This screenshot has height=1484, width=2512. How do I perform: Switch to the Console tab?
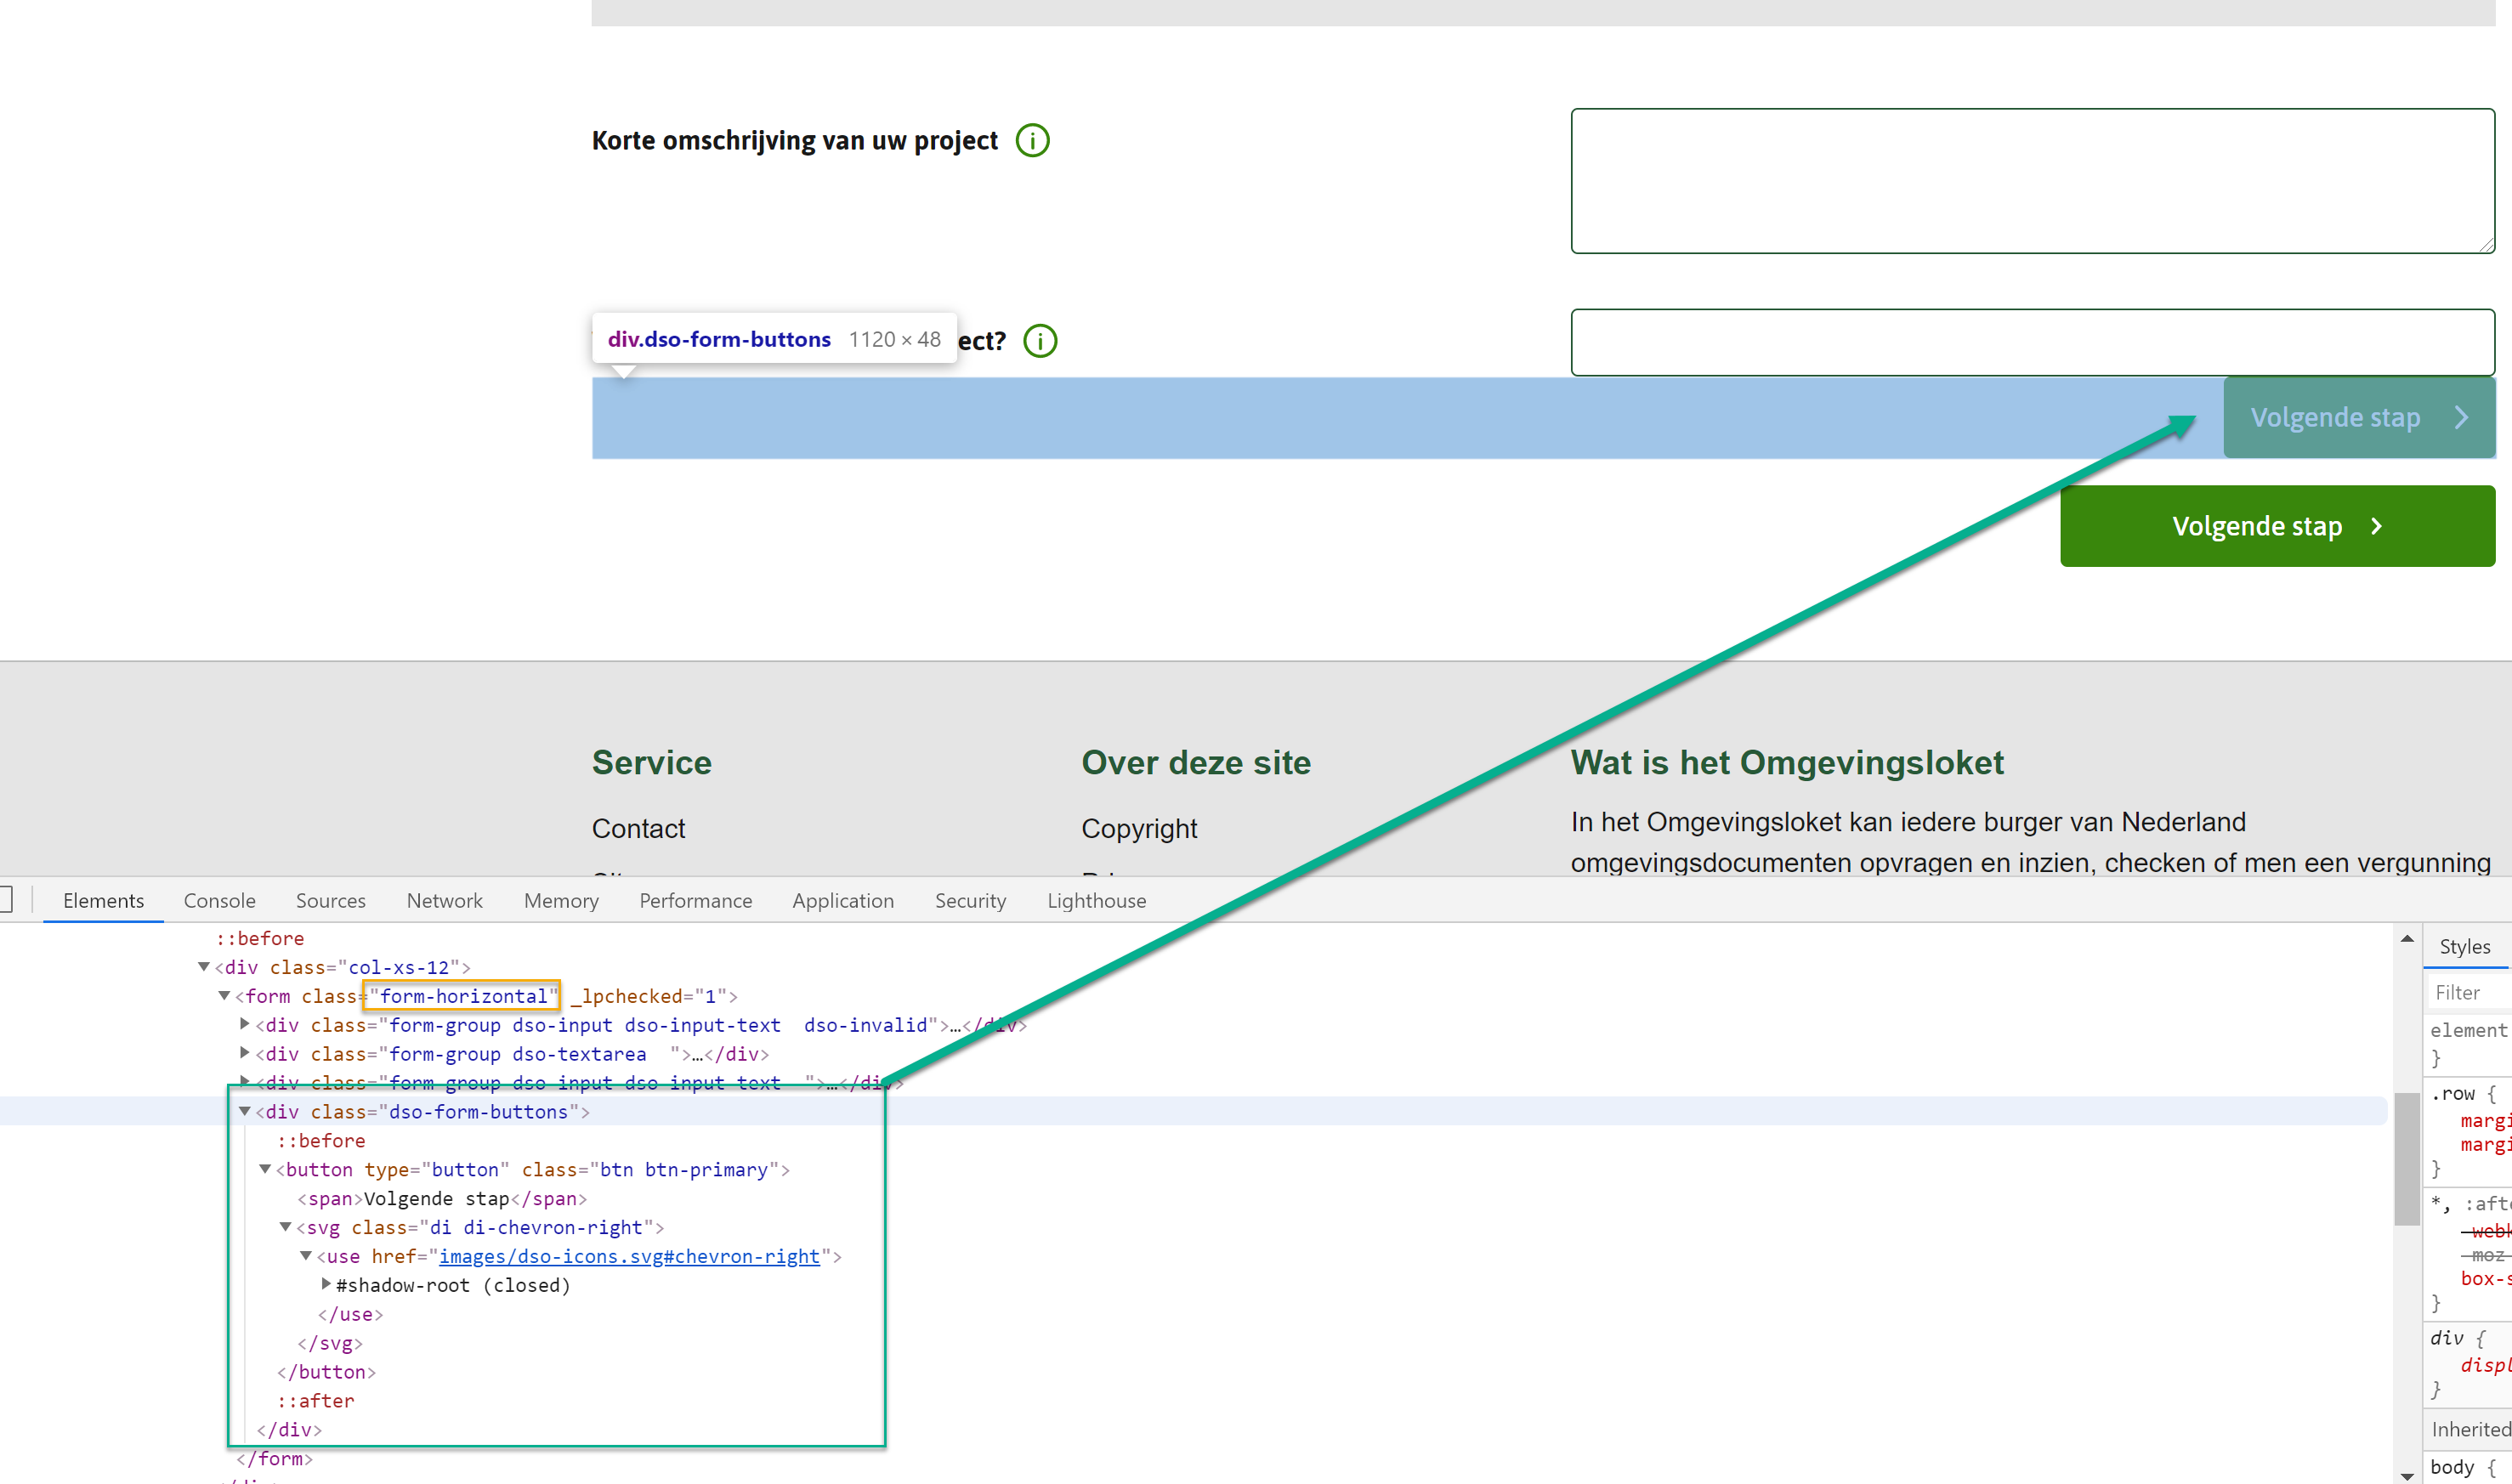tap(219, 900)
